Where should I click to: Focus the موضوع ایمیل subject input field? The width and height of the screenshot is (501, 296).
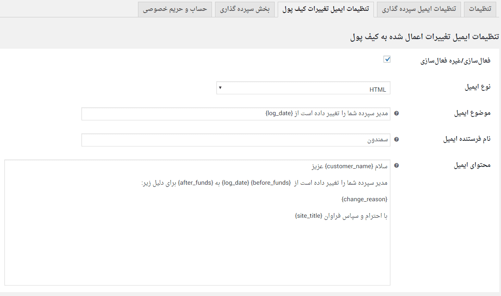tap(236, 114)
